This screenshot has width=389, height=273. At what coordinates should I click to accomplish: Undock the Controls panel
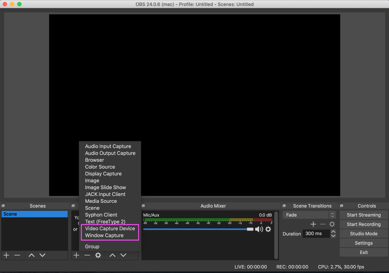point(342,206)
